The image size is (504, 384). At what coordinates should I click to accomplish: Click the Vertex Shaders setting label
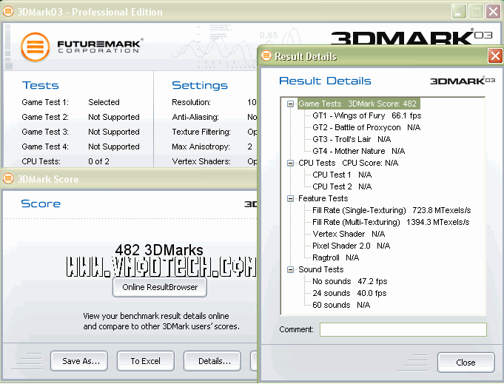(x=201, y=161)
